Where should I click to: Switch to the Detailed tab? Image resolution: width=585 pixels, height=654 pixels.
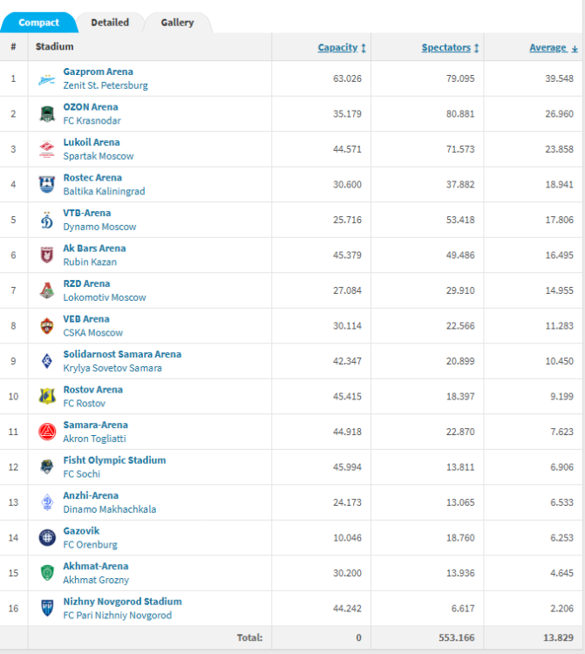[110, 23]
